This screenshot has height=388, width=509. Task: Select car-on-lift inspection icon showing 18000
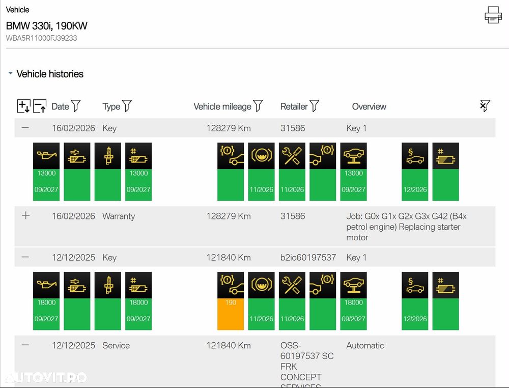coord(354,285)
